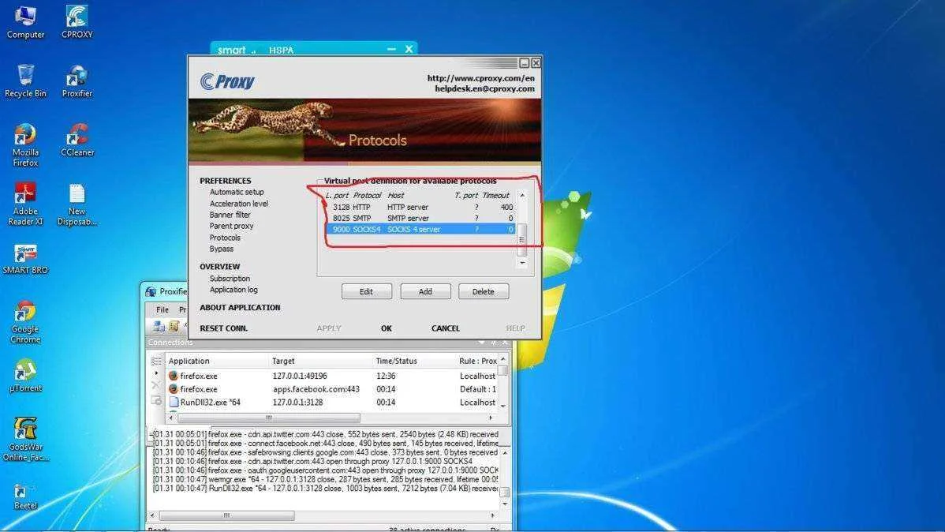The width and height of the screenshot is (945, 532).
Task: Click the Add button
Action: (425, 291)
